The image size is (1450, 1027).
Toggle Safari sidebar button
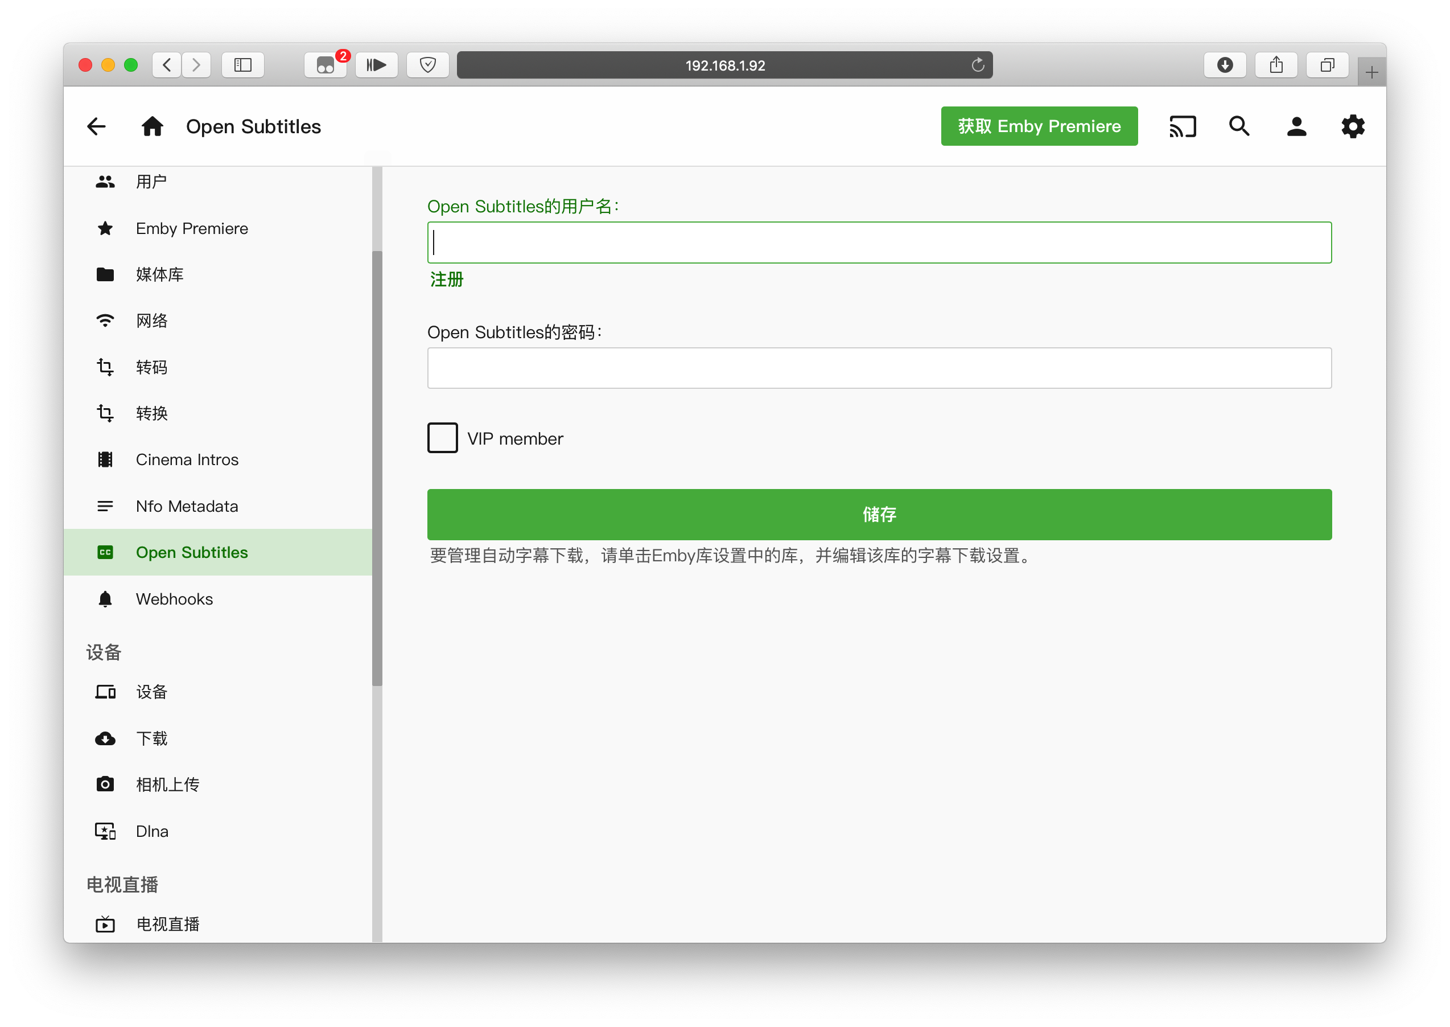point(243,64)
